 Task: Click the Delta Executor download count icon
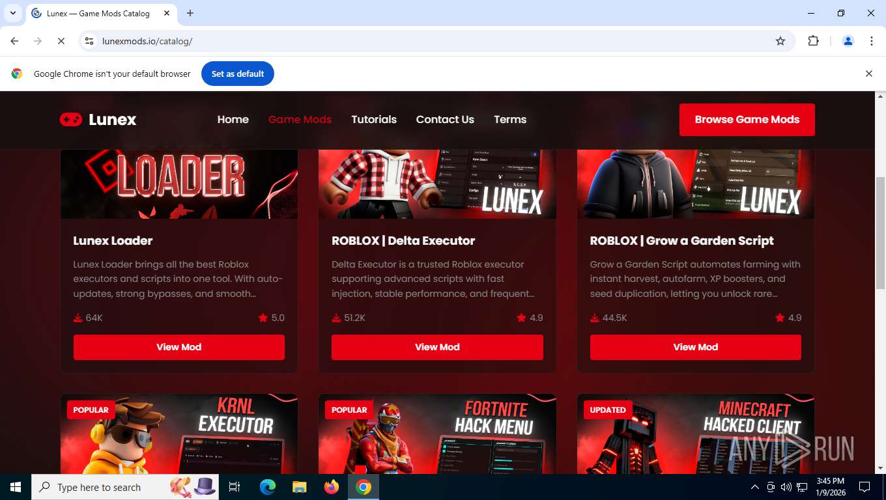pyautogui.click(x=336, y=318)
